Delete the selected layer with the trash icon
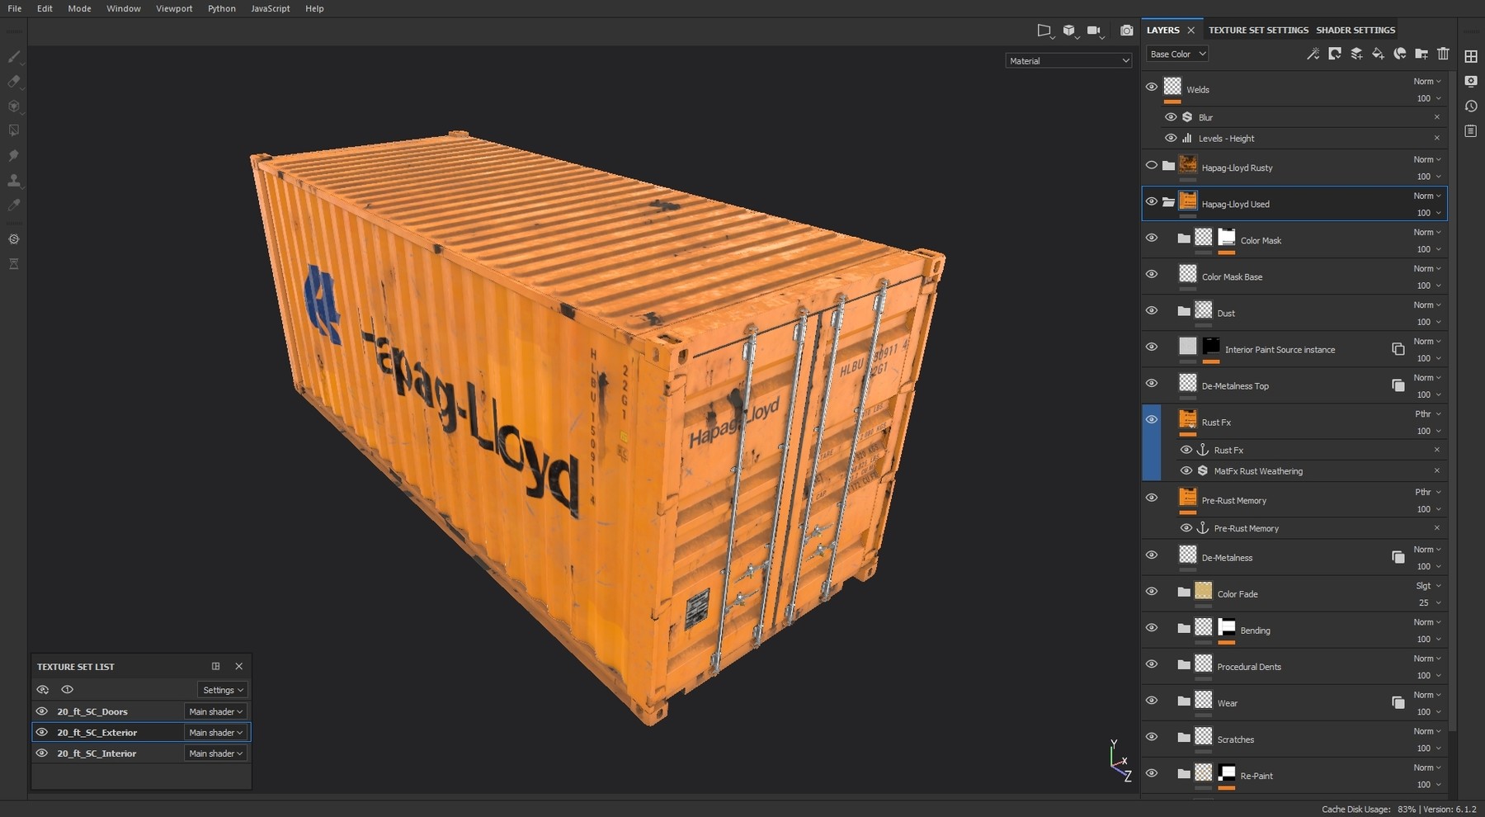Viewport: 1485px width, 817px height. pos(1443,54)
